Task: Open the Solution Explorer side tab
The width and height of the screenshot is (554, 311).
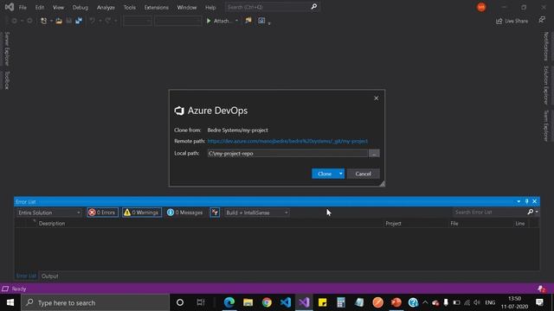Action: point(546,85)
